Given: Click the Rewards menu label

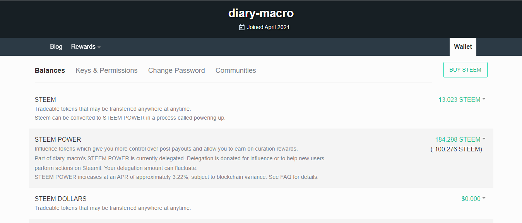Looking at the screenshot, I should (83, 46).
